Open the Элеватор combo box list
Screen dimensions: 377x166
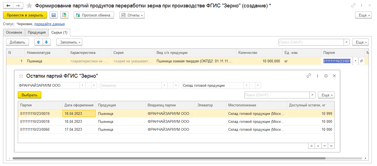pyautogui.click(x=164, y=86)
